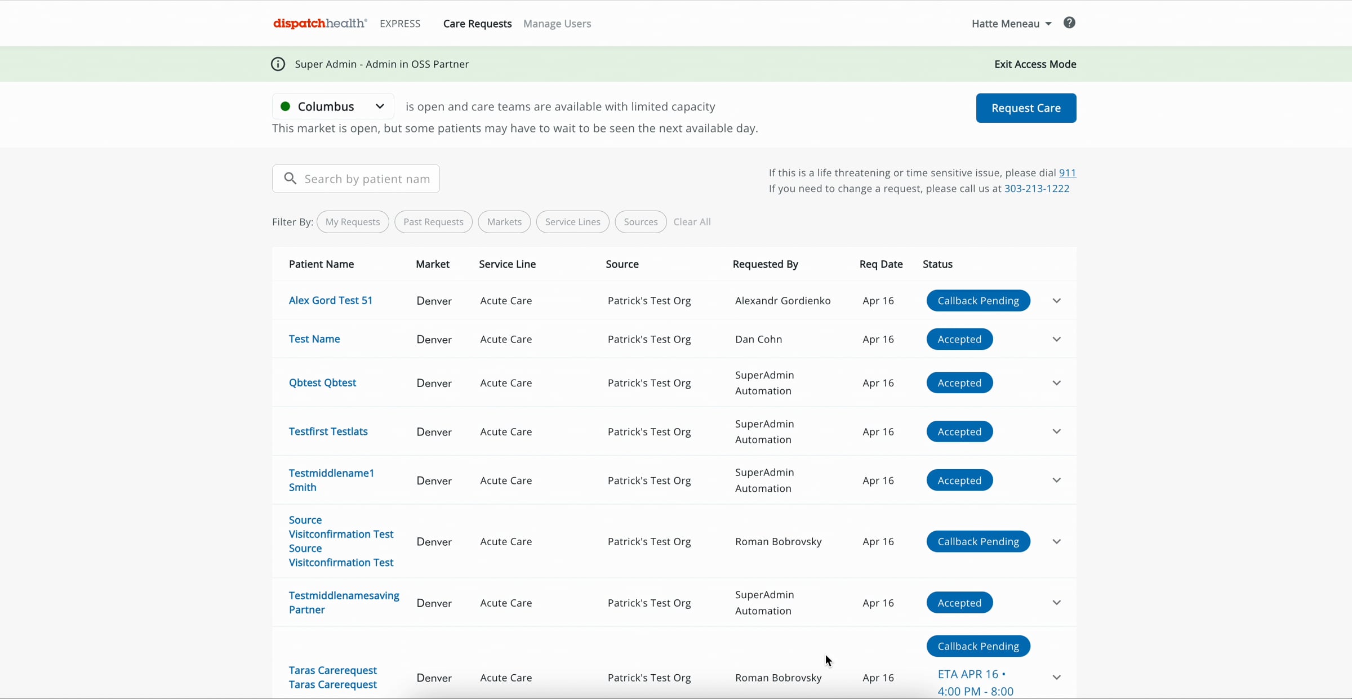Image resolution: width=1352 pixels, height=699 pixels.
Task: Open the Columbus market dropdown
Action: tap(380, 106)
